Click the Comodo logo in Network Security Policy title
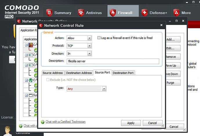This screenshot has height=136, width=200. 19,21
